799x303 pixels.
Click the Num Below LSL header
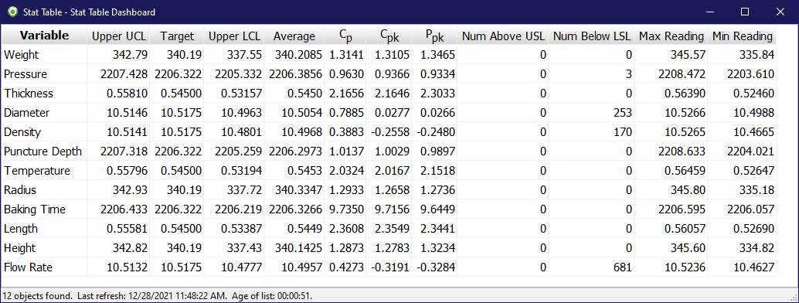(x=592, y=36)
